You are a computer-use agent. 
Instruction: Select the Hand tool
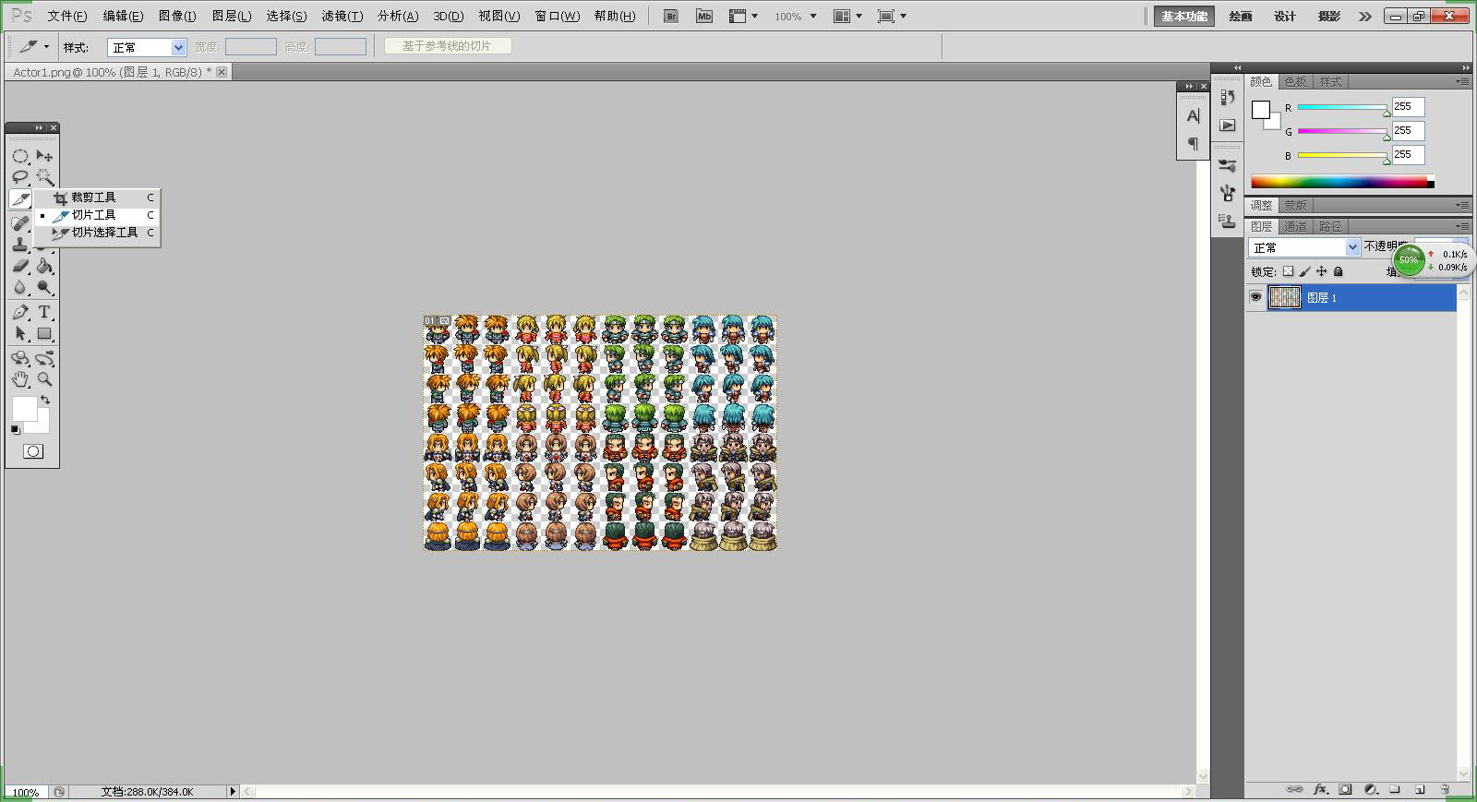[x=20, y=379]
